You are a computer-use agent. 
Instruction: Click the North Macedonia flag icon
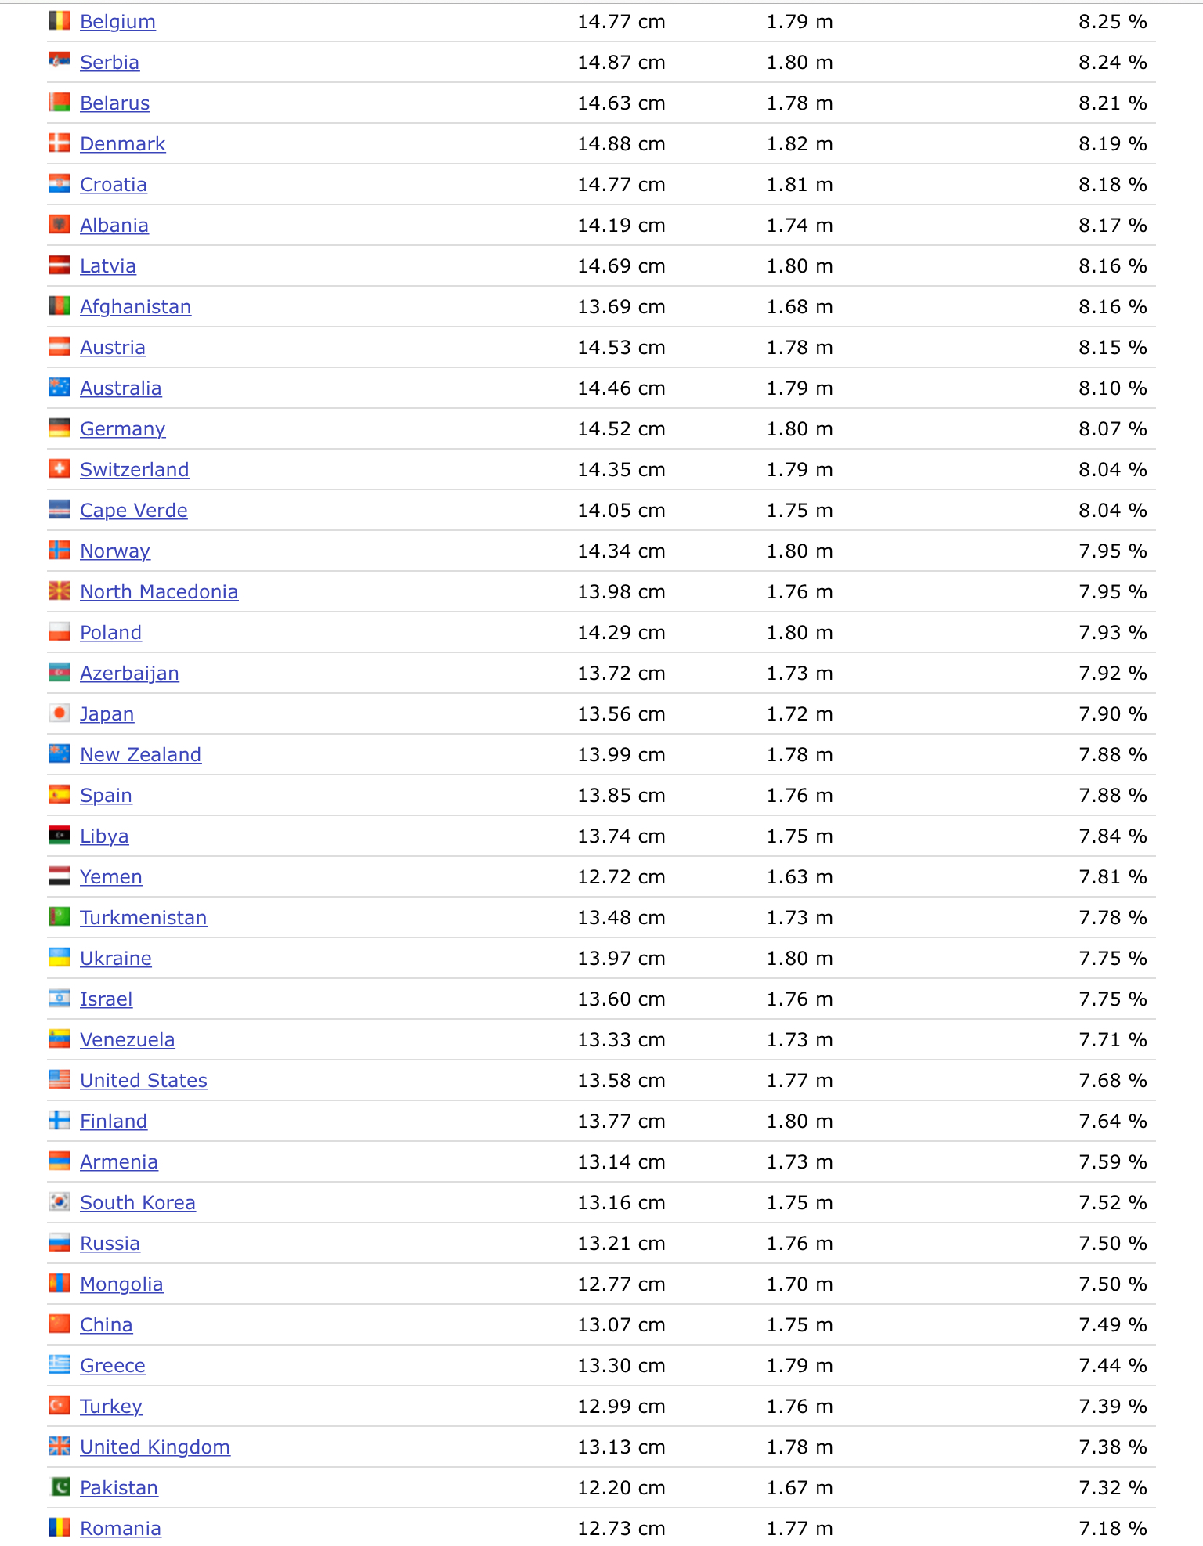(60, 591)
